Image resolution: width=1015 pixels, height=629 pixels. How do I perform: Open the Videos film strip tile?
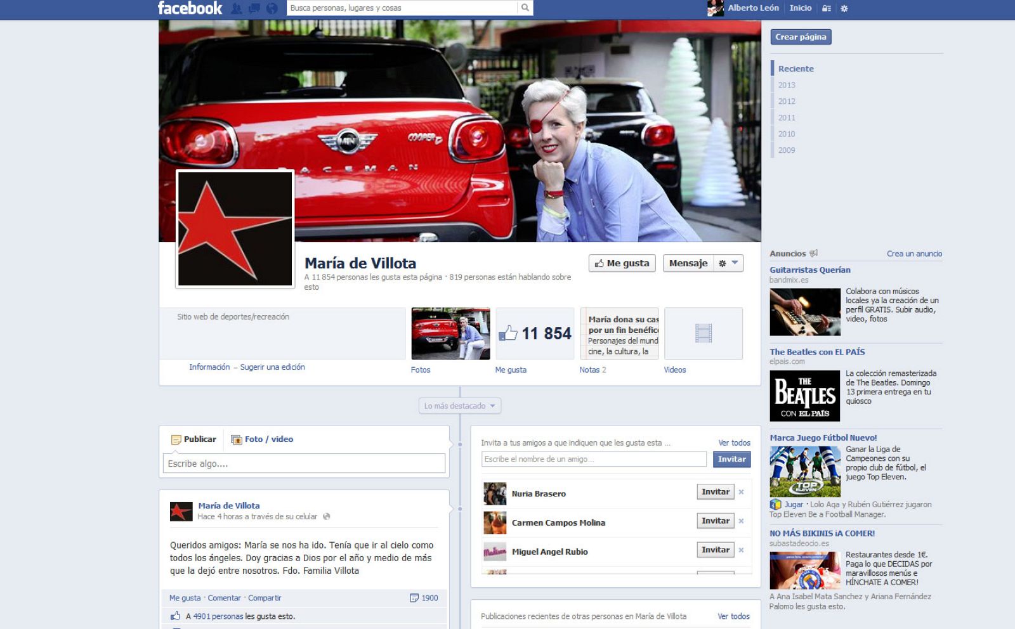coord(703,334)
